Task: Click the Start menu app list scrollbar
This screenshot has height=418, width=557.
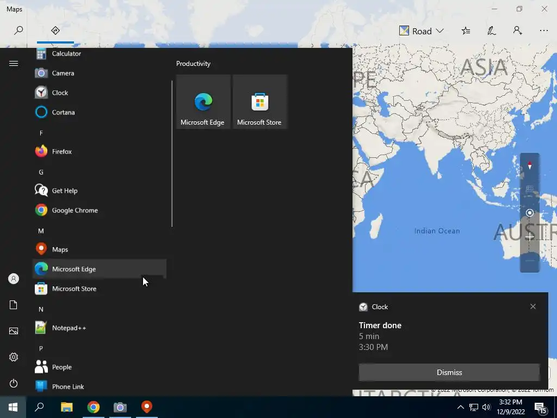Action: 172,153
